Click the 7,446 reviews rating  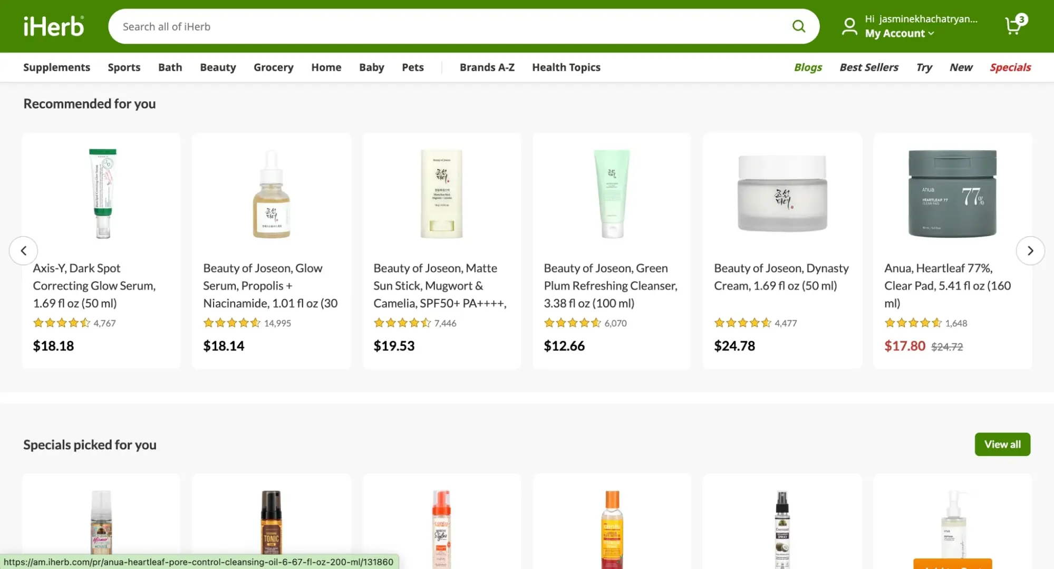415,323
